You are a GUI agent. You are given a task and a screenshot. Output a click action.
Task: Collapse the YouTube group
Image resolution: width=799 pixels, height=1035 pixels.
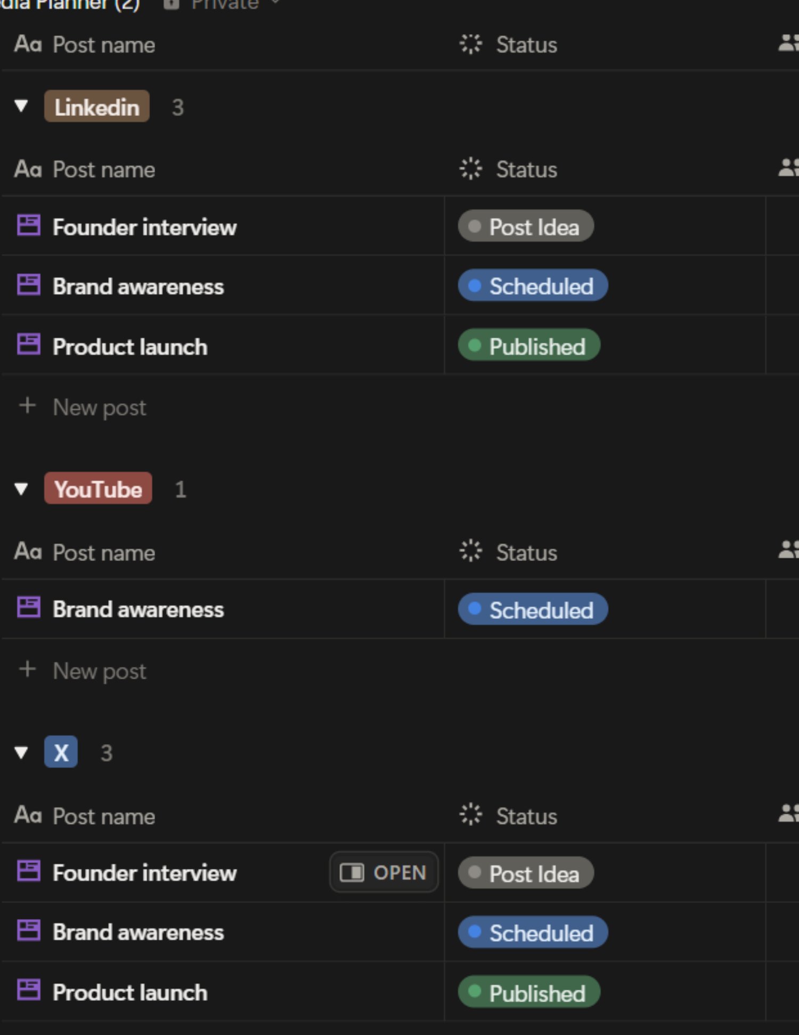[x=21, y=489]
